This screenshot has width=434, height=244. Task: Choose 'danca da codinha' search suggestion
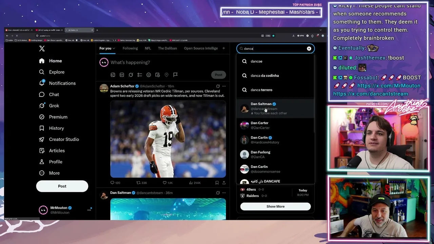click(275, 76)
